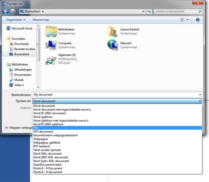
Task: Choose Word 97-2003-document from the list
Action: click(x=117, y=113)
